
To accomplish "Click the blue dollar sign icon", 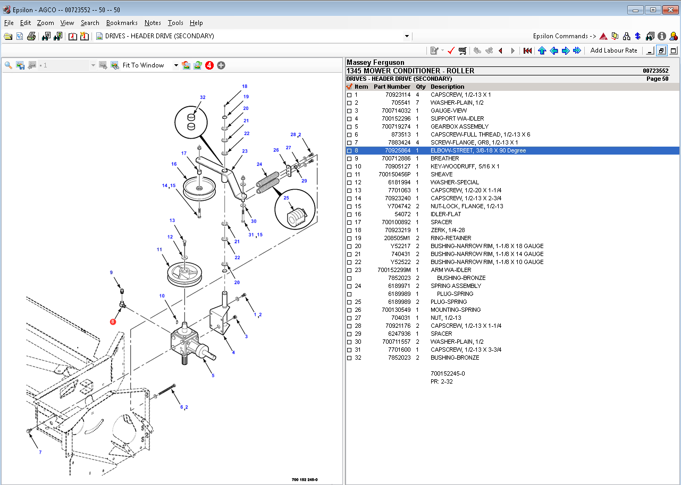I will [637, 36].
